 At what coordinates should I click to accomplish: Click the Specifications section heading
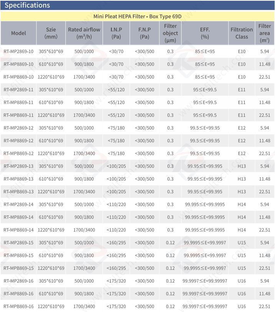[x=27, y=5]
